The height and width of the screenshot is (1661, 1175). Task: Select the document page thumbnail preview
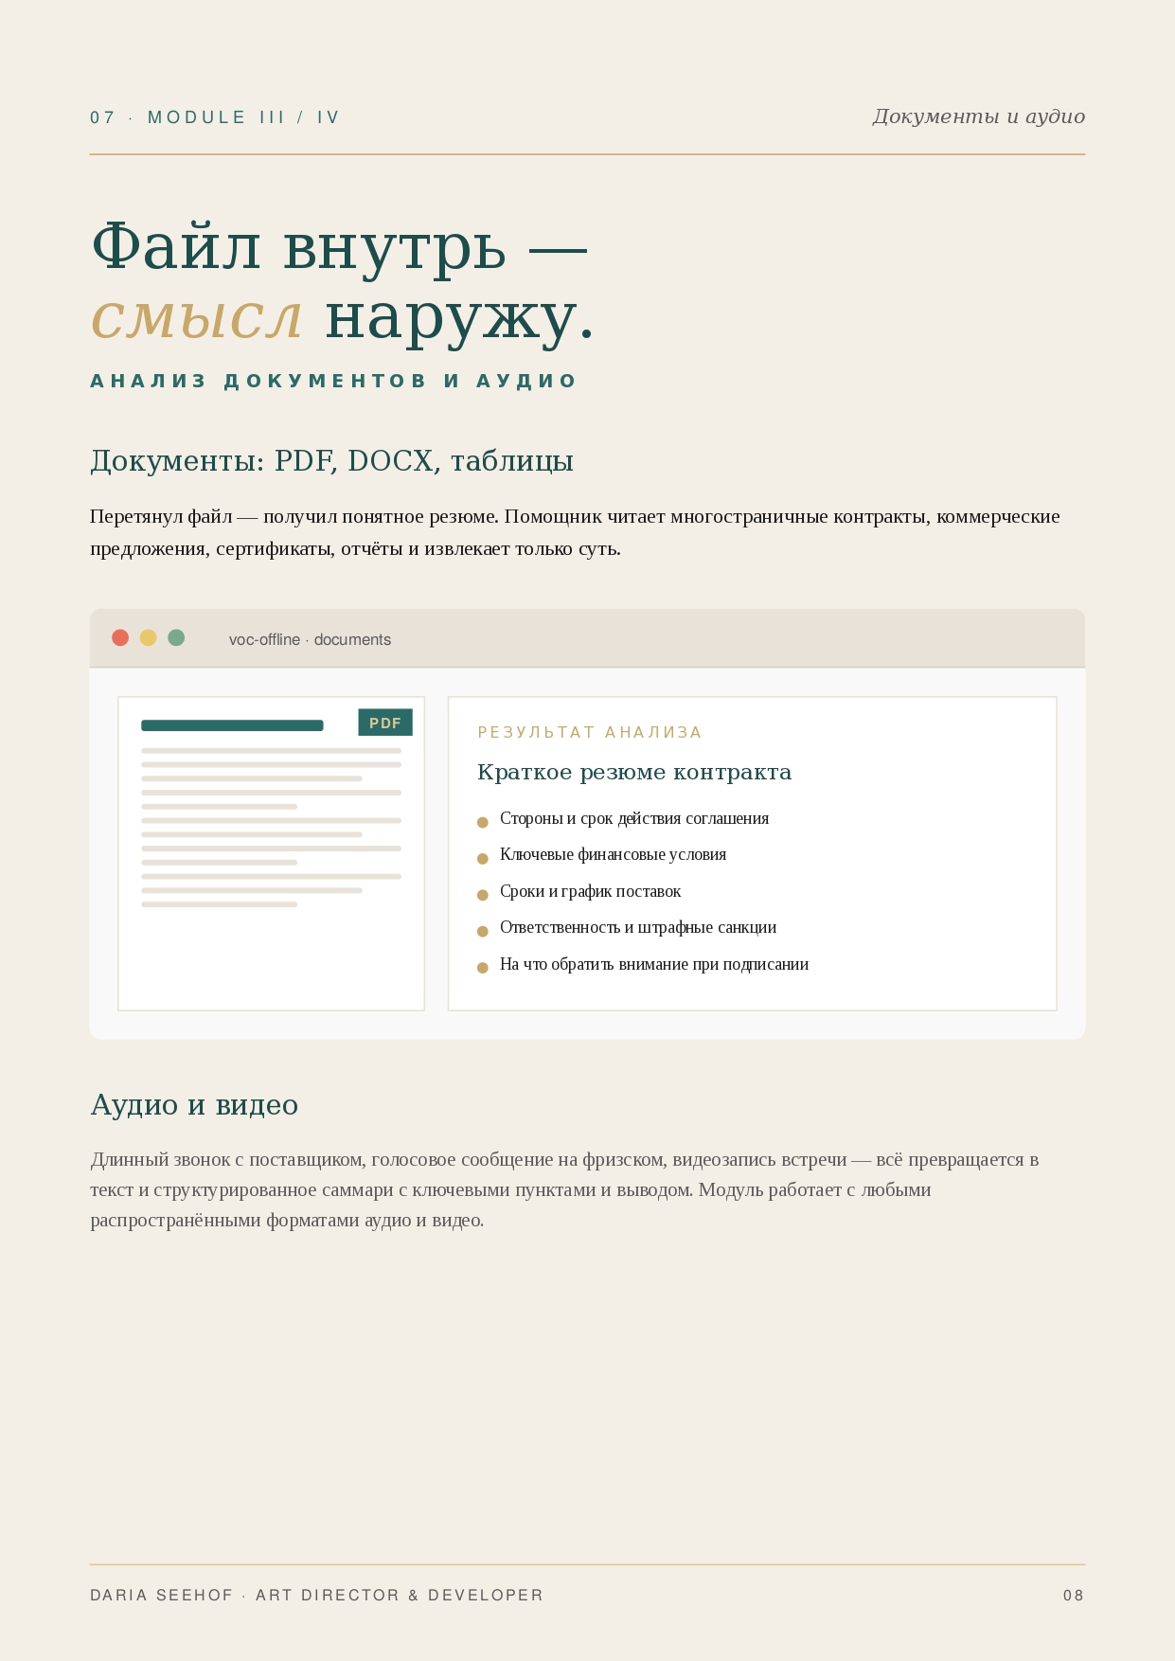point(271,853)
